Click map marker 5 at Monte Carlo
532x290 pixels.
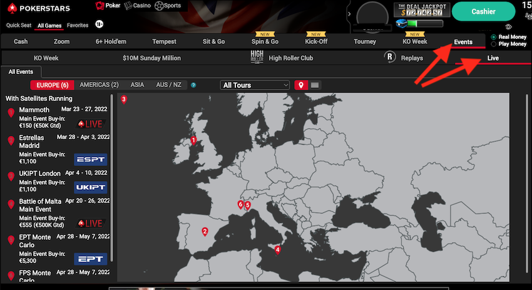248,205
